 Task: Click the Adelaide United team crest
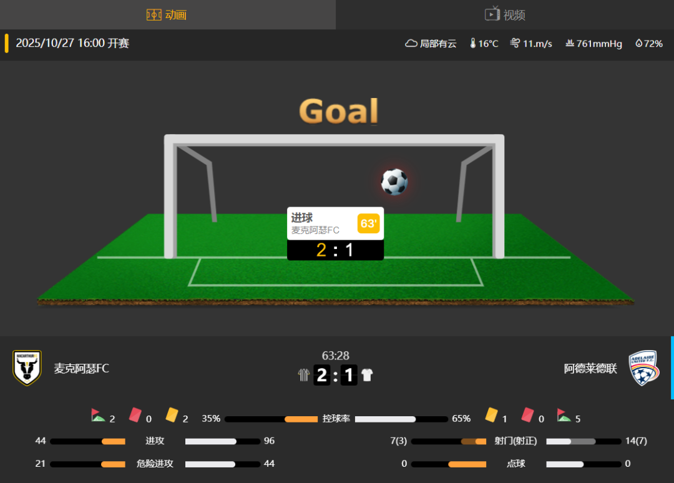pyautogui.click(x=643, y=368)
